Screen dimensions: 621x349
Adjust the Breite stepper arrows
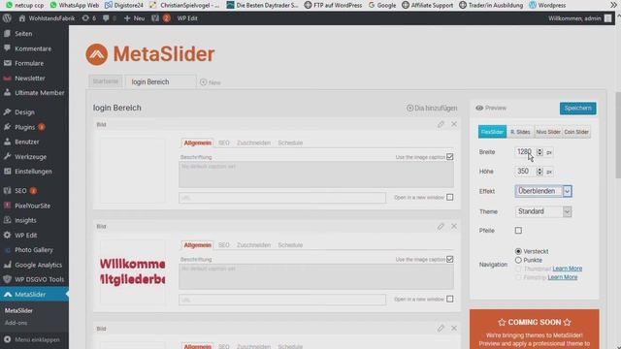point(539,152)
